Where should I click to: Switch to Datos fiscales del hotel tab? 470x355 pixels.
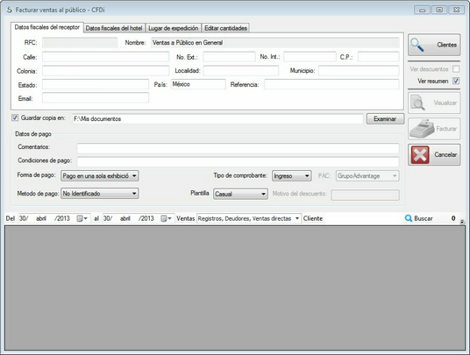(114, 28)
